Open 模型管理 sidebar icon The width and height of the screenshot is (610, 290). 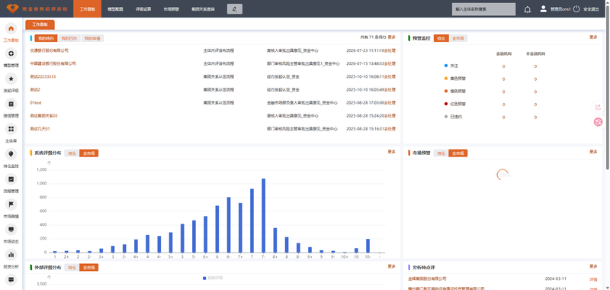click(x=11, y=53)
